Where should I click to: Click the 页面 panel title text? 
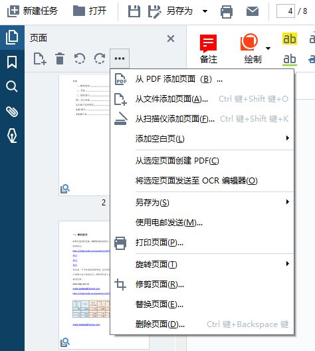click(39, 38)
